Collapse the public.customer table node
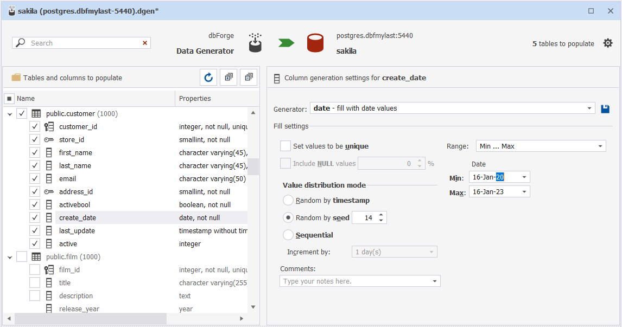Screen dimensions: 622x327 click(x=10, y=114)
